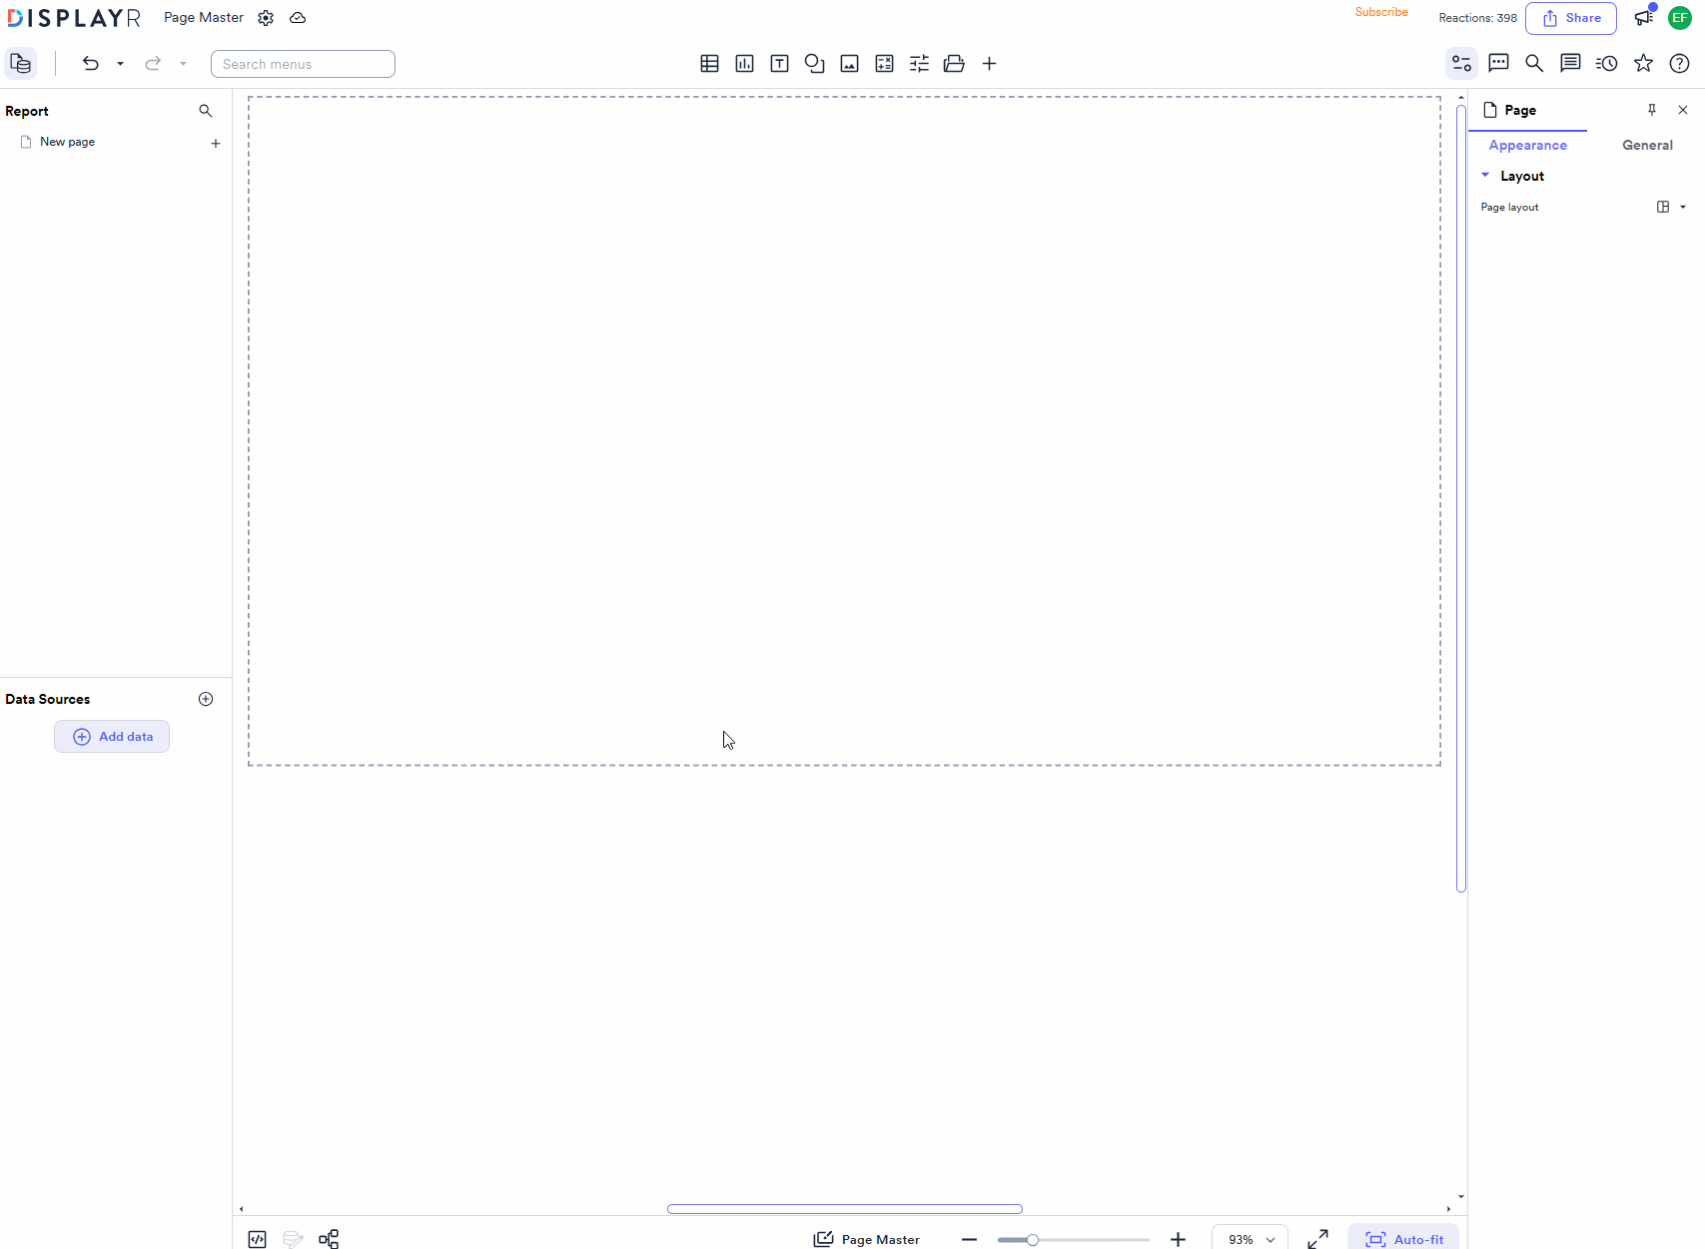Insert a shape element
The image size is (1705, 1249).
pos(814,63)
